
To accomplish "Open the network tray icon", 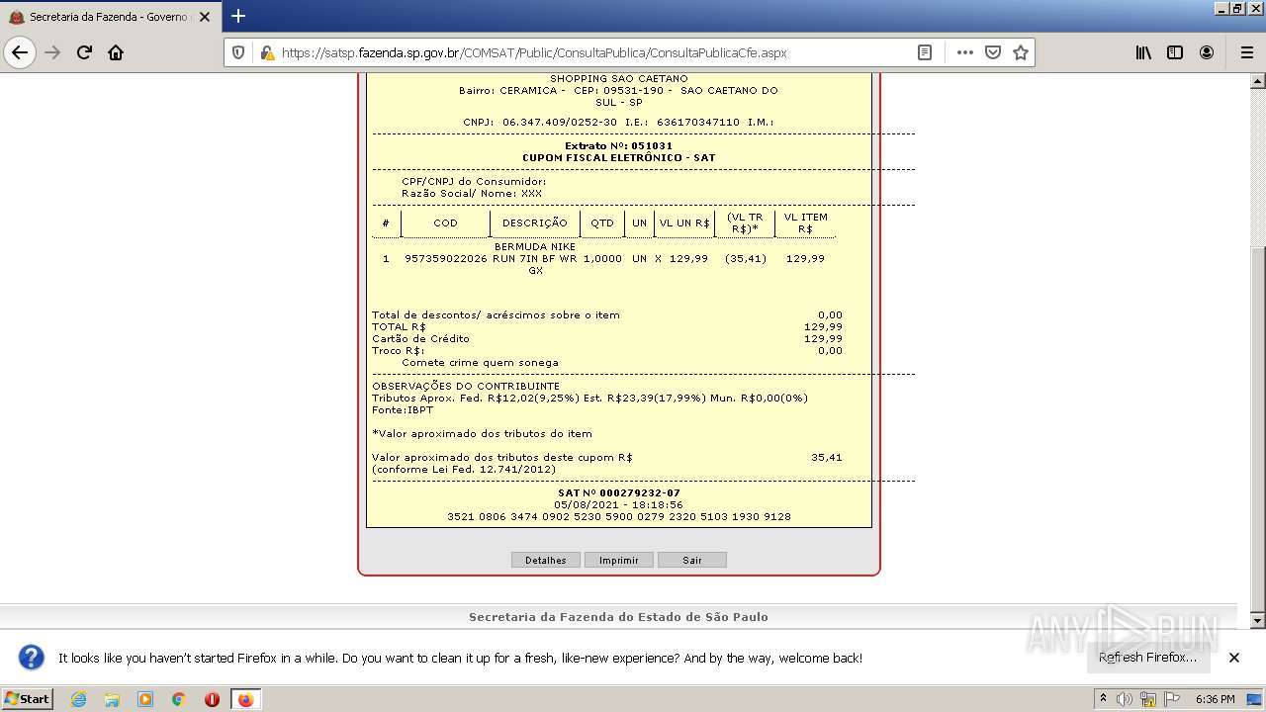I will coord(1148,699).
